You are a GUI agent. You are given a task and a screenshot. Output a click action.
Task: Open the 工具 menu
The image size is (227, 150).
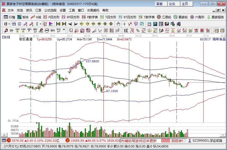point(72,10)
